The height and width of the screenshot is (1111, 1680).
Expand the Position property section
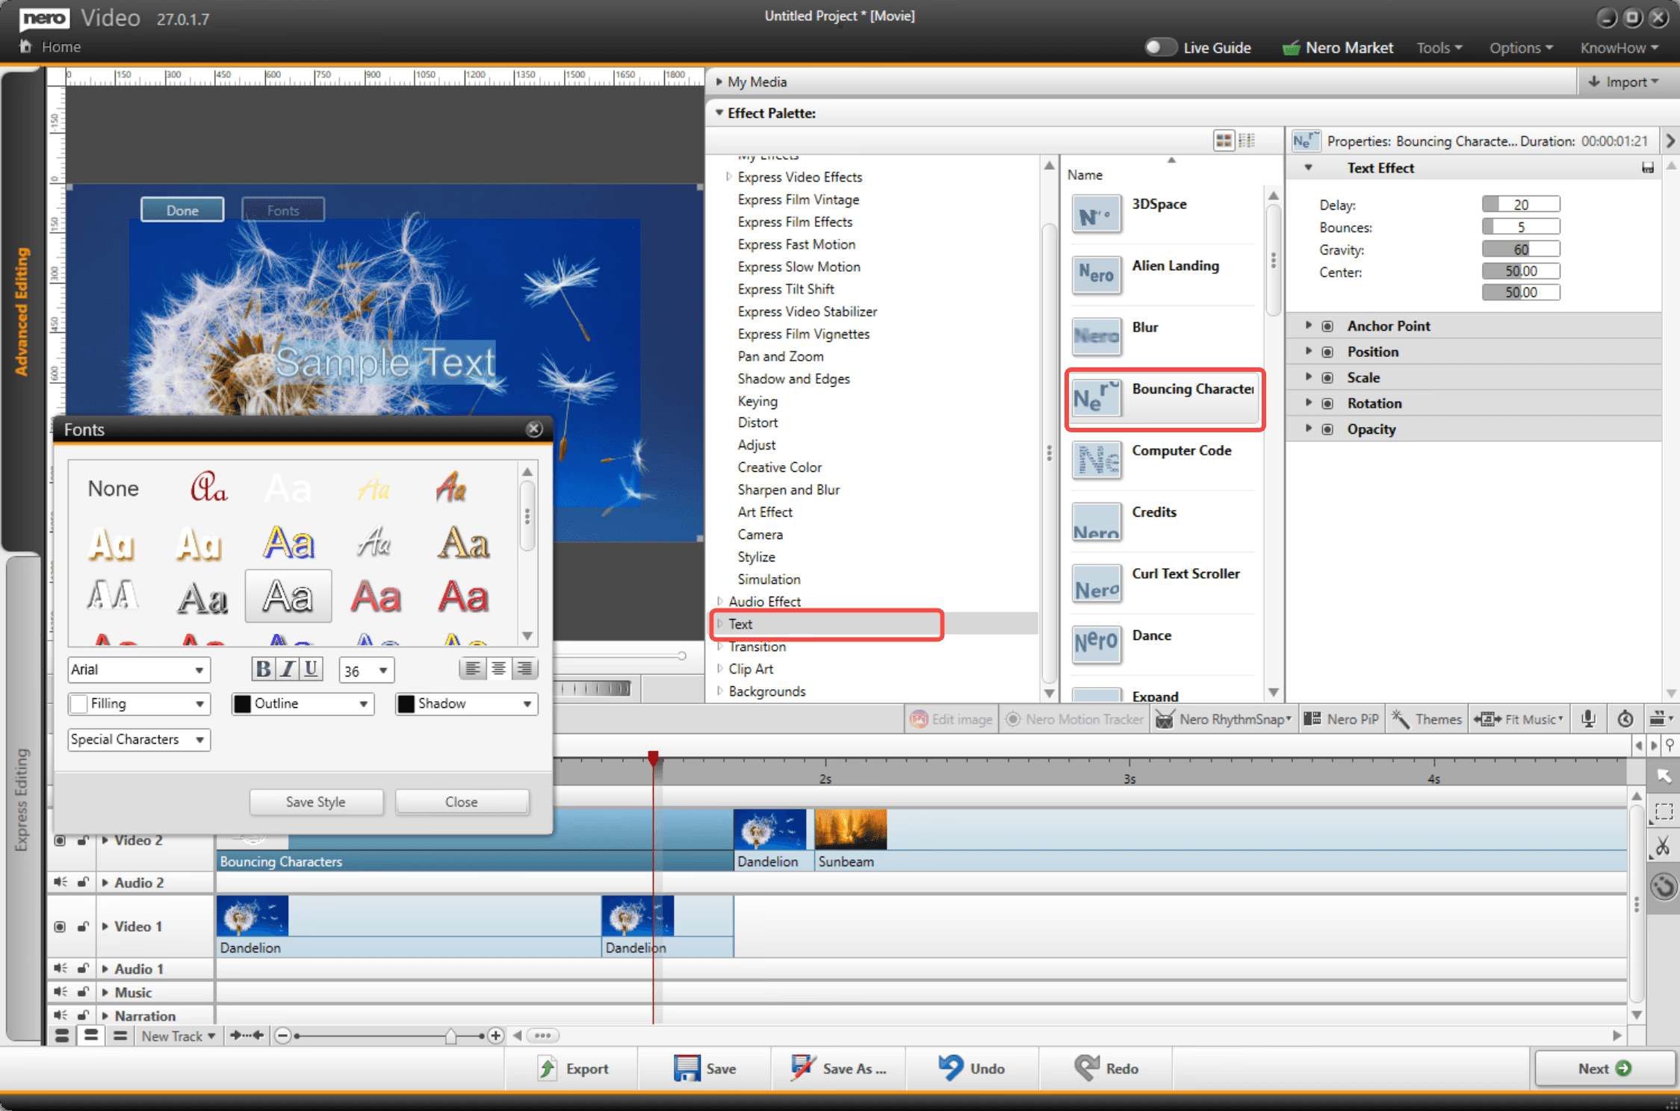1308,351
